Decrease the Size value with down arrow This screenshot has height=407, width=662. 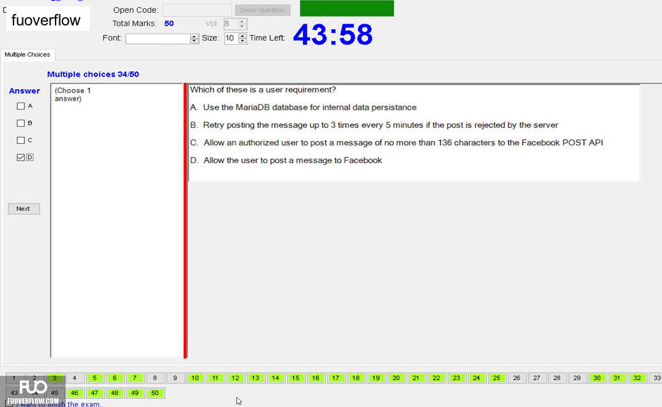pos(242,41)
